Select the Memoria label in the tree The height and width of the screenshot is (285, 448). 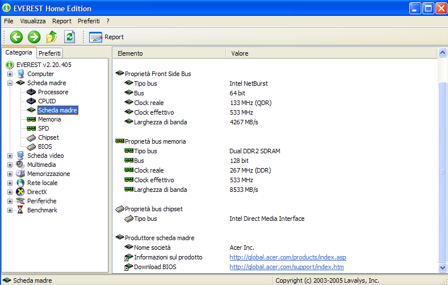[49, 119]
